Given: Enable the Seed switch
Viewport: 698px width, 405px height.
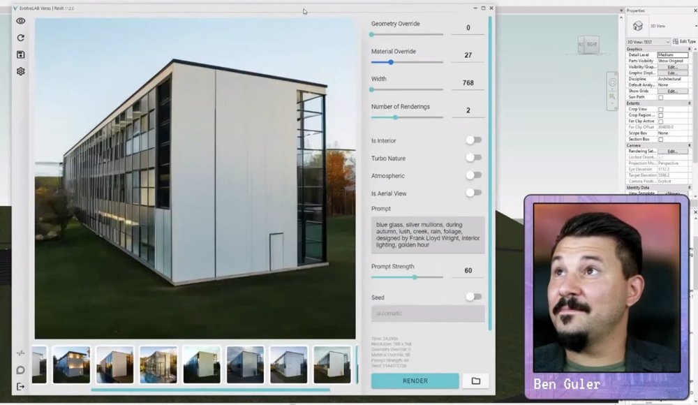Looking at the screenshot, I should click(x=474, y=297).
